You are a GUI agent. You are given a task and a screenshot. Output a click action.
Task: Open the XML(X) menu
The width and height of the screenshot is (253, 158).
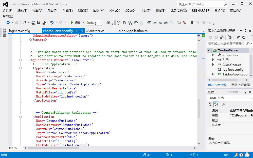tap(115, 11)
